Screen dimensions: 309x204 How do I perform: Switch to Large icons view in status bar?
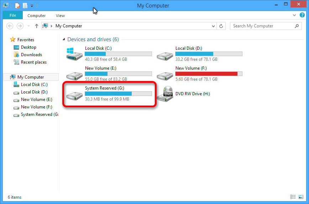(301, 197)
